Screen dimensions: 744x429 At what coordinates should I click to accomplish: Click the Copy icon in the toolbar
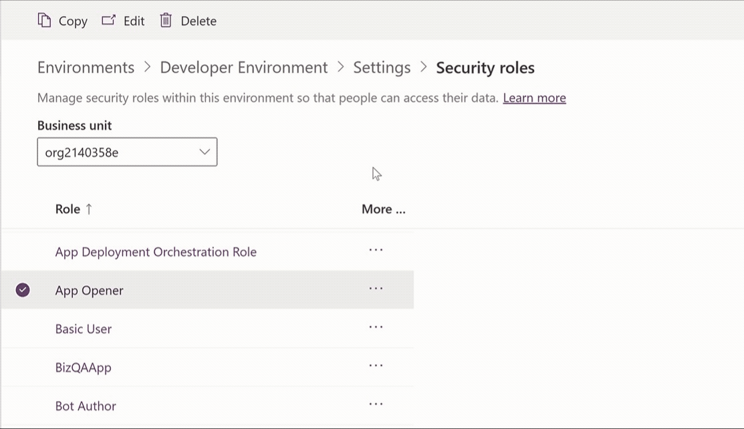[44, 21]
